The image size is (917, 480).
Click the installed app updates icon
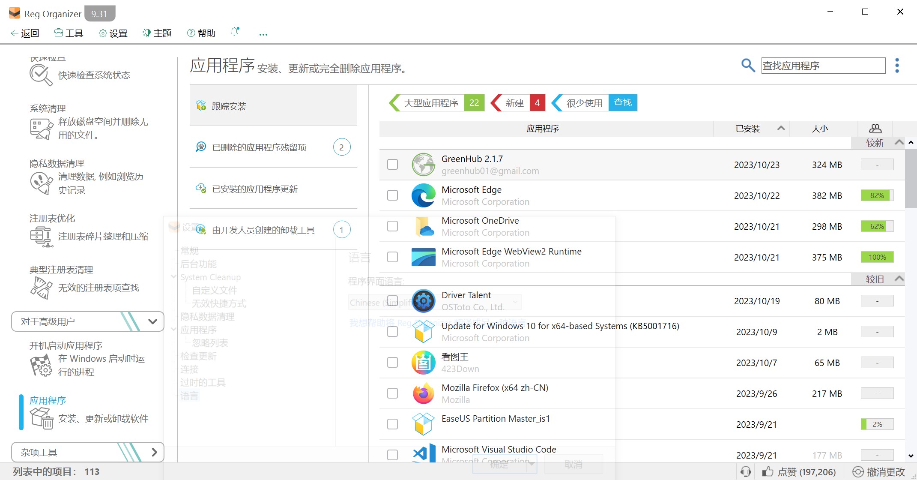(201, 188)
